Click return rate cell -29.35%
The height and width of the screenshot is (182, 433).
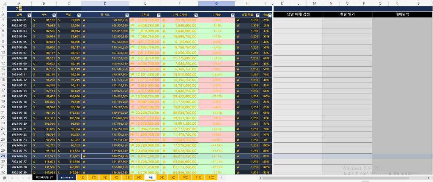216,140
